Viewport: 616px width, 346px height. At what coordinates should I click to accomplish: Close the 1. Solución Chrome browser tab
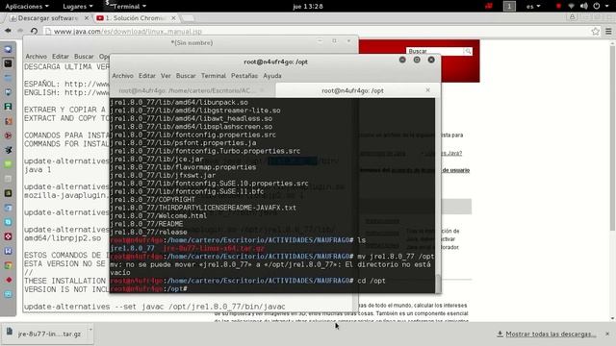pos(173,18)
